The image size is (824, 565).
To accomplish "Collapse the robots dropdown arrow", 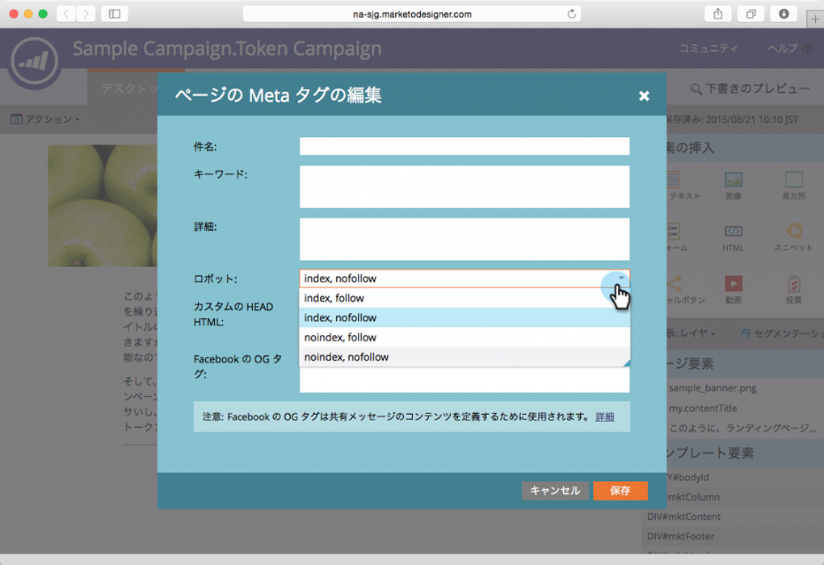I will coord(620,278).
